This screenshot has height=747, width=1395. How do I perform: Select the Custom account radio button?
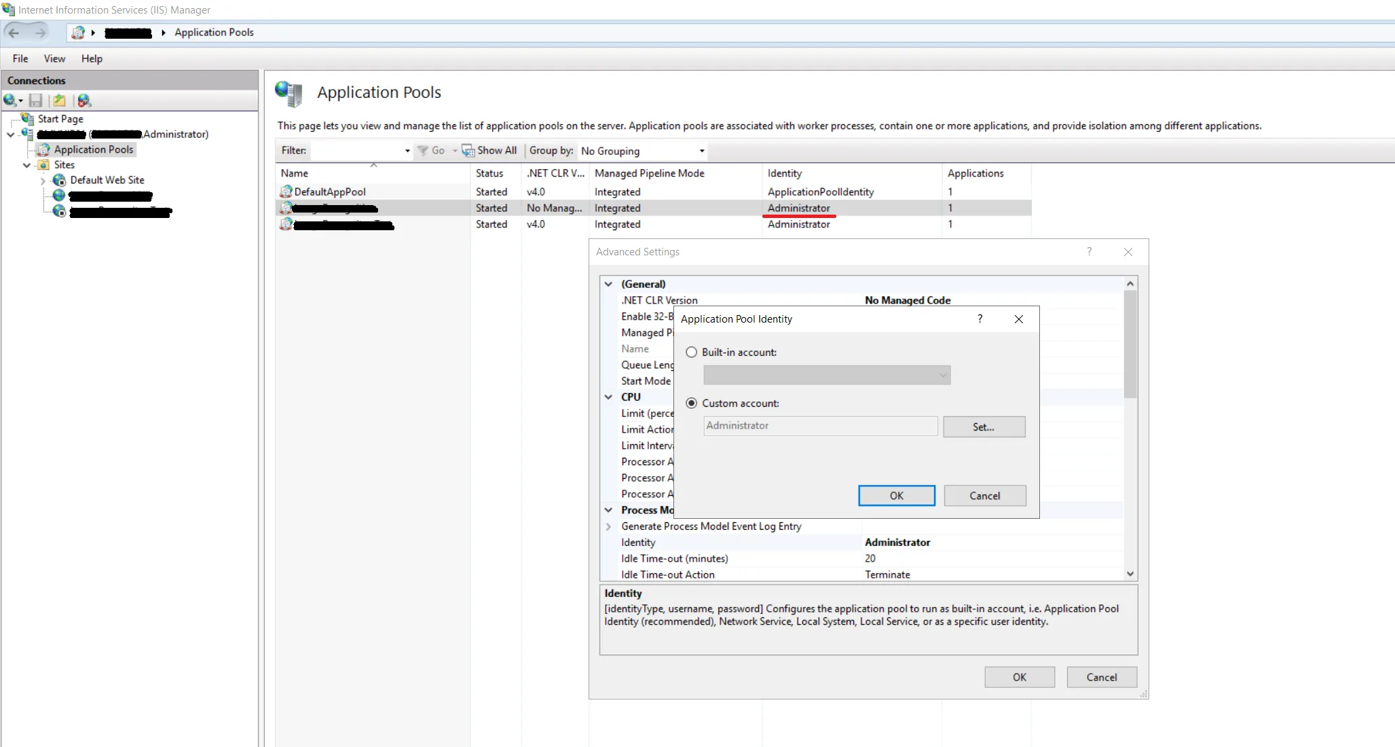691,403
